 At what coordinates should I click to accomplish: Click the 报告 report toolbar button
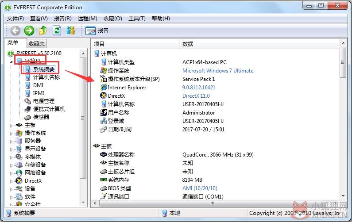(97, 31)
